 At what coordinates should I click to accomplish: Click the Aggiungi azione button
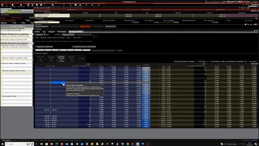[68, 35]
